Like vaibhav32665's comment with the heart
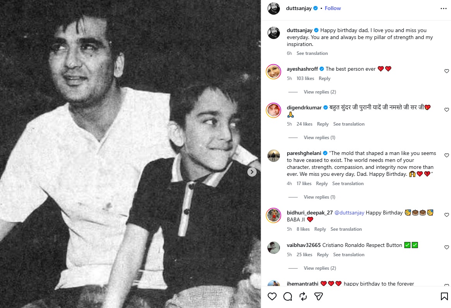 point(446,247)
